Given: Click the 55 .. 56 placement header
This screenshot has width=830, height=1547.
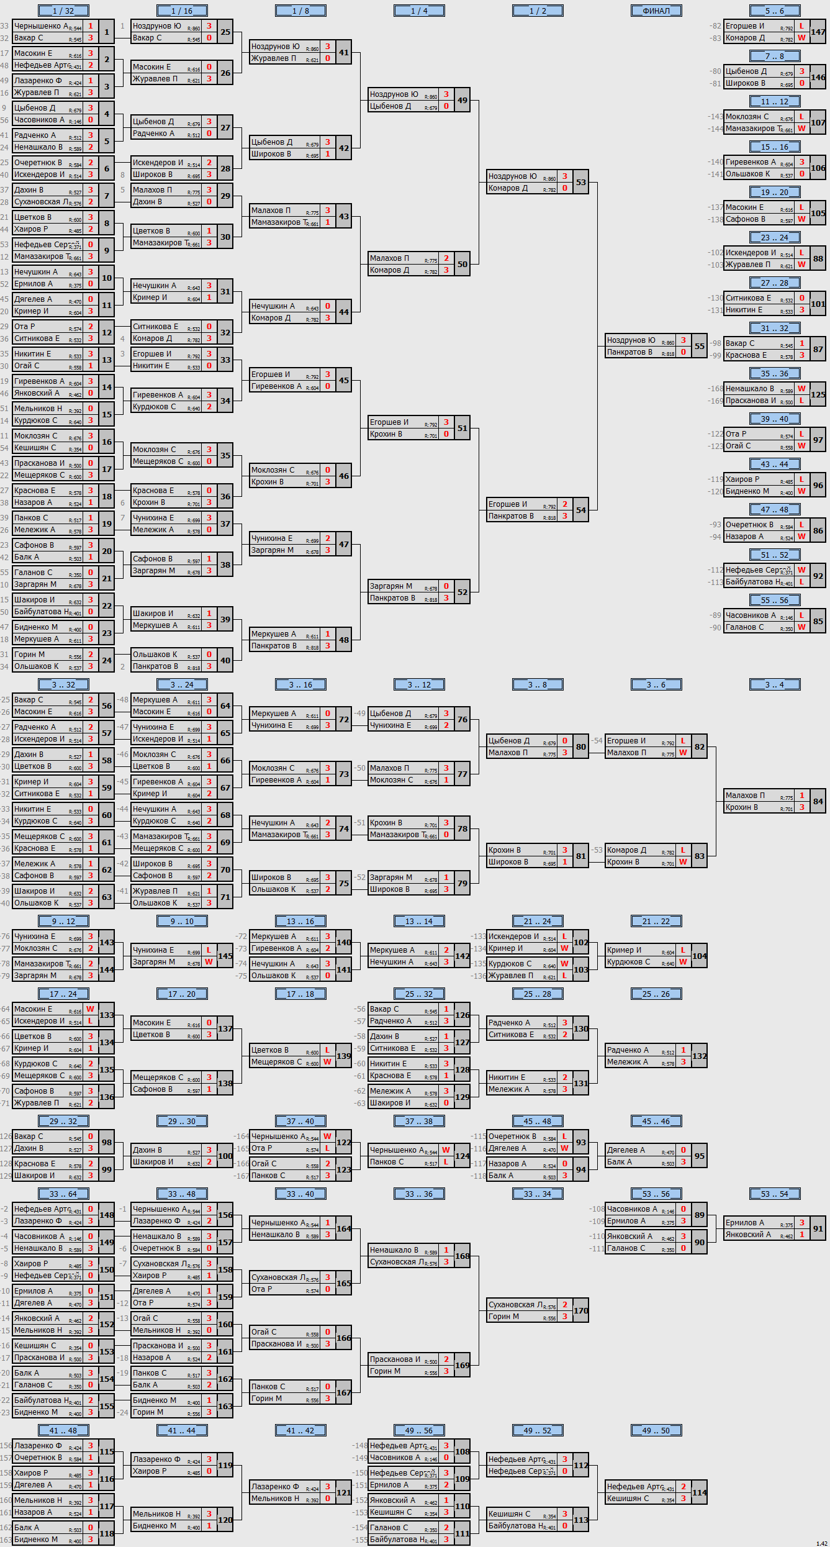Looking at the screenshot, I should tap(775, 600).
